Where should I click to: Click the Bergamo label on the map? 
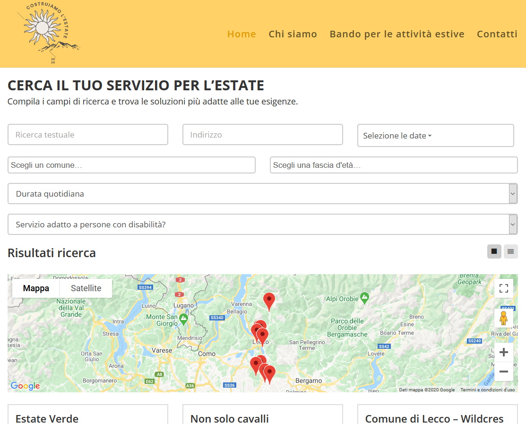click(x=309, y=381)
